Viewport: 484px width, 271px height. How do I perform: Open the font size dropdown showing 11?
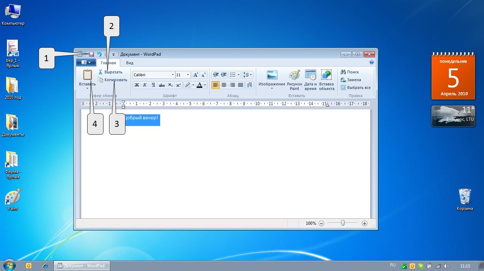(x=188, y=75)
